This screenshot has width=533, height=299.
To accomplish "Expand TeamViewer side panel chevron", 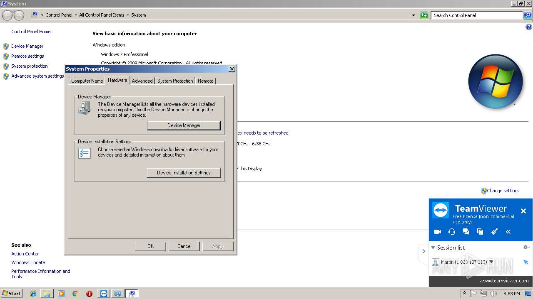I will click(424, 251).
